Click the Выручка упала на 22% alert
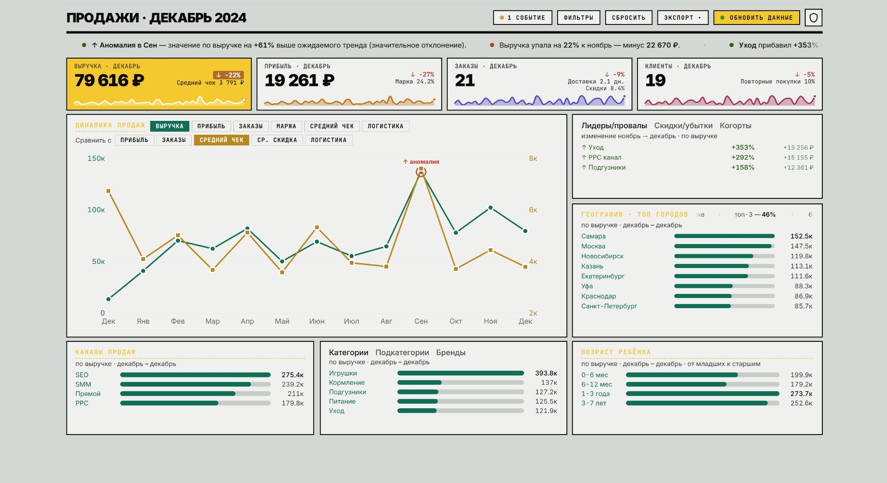The image size is (887, 483). [589, 45]
